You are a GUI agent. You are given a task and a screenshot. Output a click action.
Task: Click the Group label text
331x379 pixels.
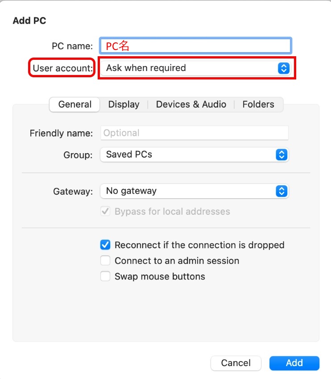pos(78,155)
